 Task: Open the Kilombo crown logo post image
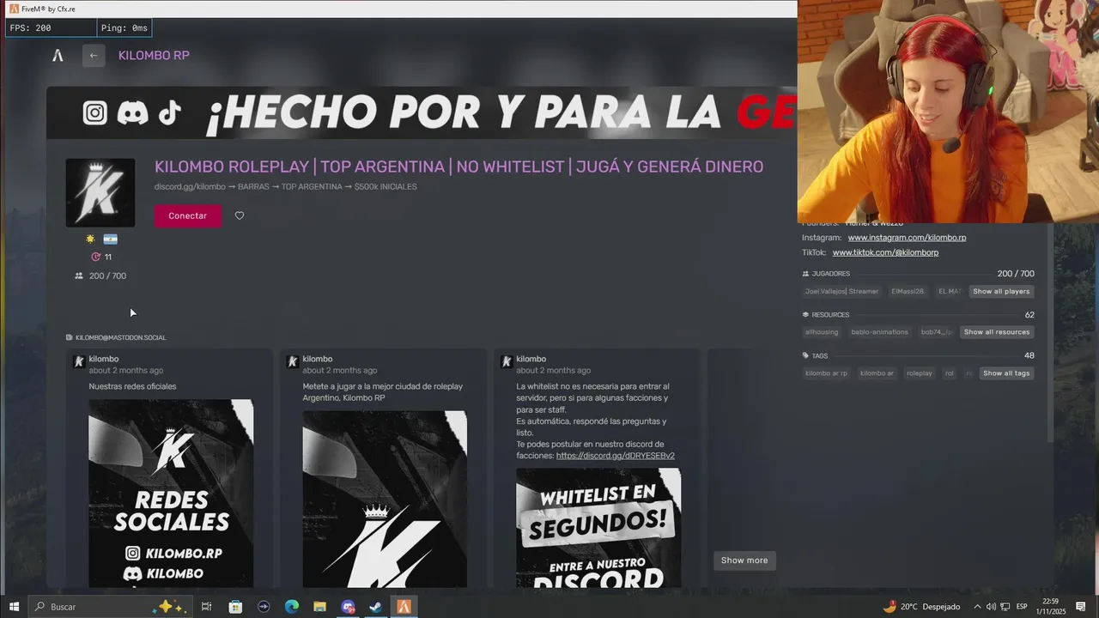(385, 499)
